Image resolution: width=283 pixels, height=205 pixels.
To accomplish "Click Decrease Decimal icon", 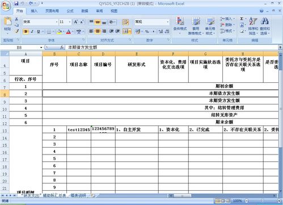I will click(167, 31).
